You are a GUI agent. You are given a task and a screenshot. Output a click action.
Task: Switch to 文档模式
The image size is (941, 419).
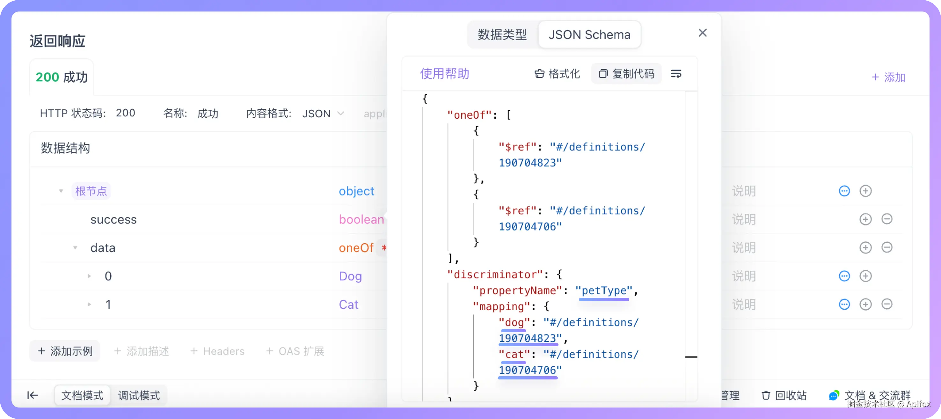[x=82, y=395]
